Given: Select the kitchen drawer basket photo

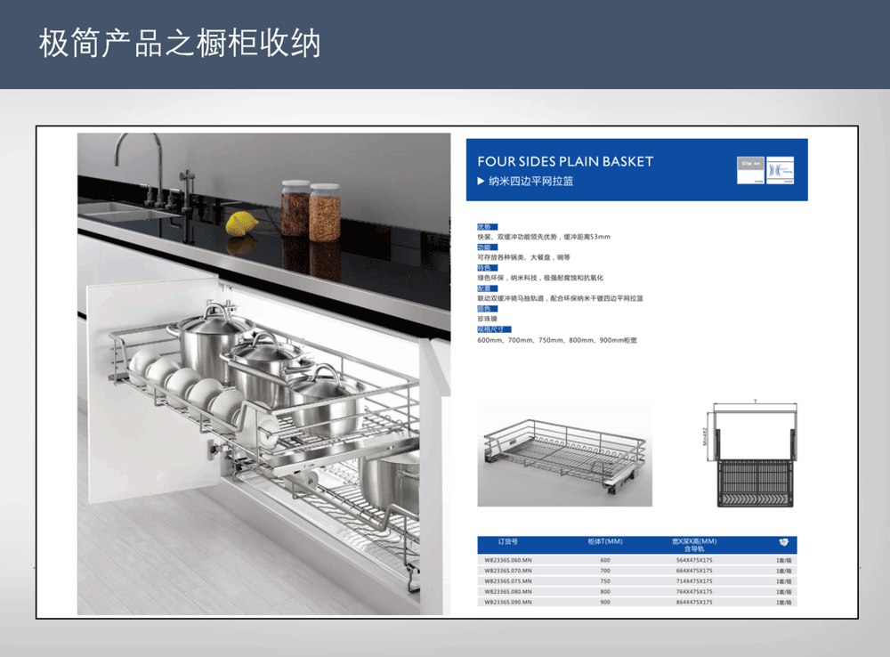Looking at the screenshot, I should pos(264,374).
